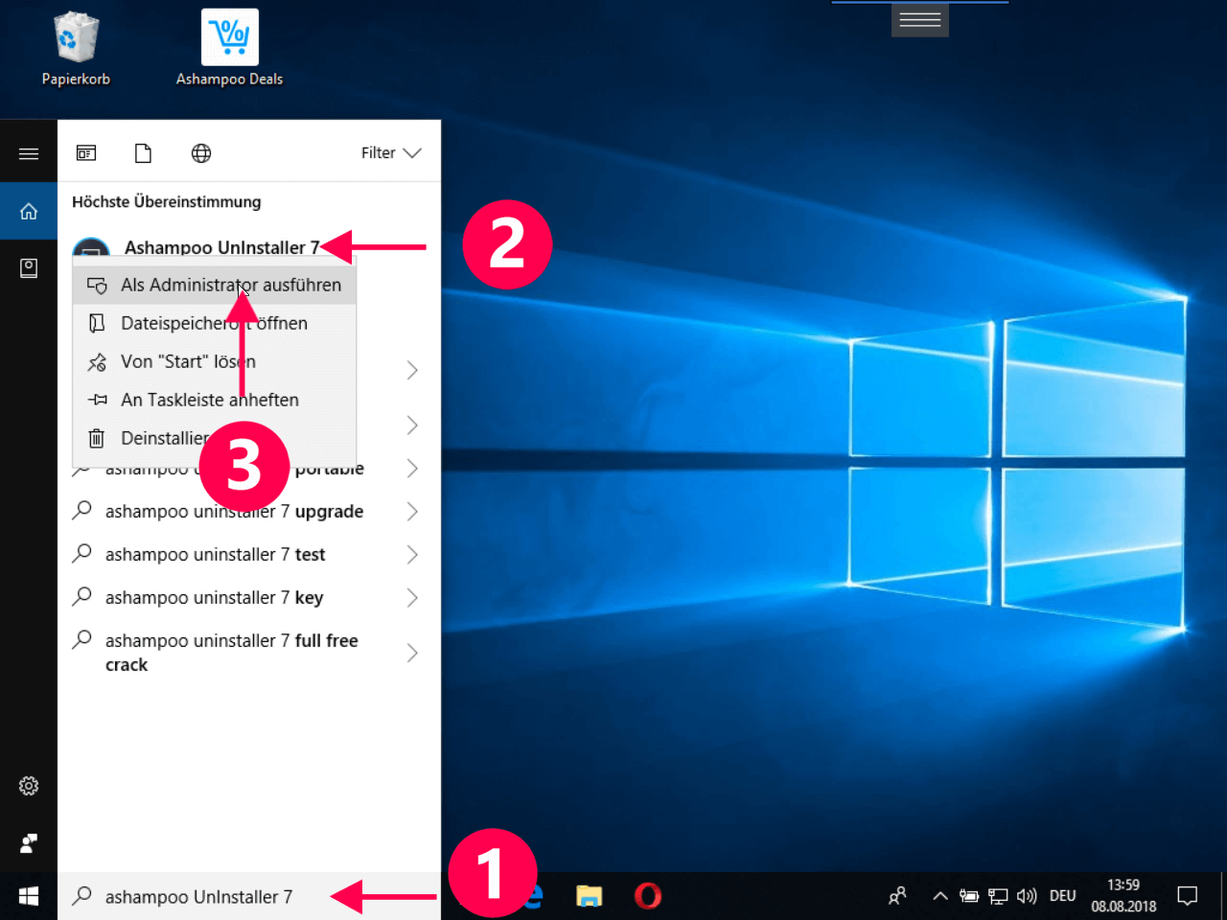Open the Action Center notification icon
The image size is (1227, 920).
point(1188,896)
